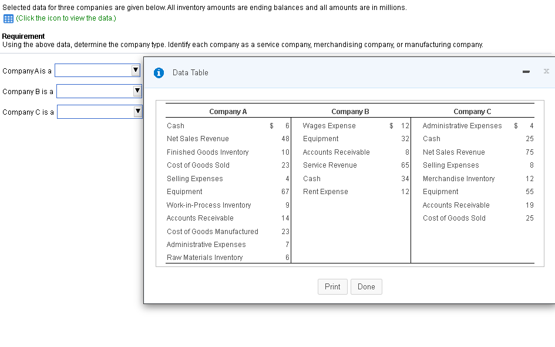Click Wages Expense under Company B
555x347 pixels.
[x=329, y=125]
